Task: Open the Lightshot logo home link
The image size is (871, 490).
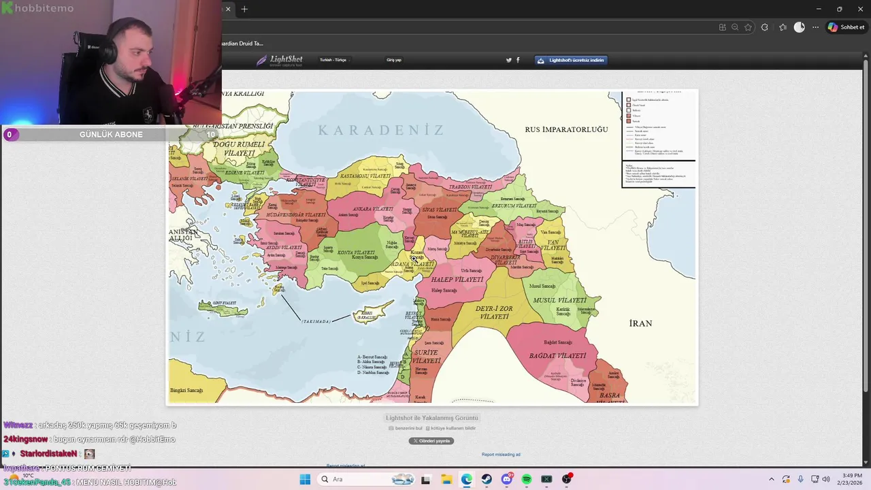Action: coord(280,60)
